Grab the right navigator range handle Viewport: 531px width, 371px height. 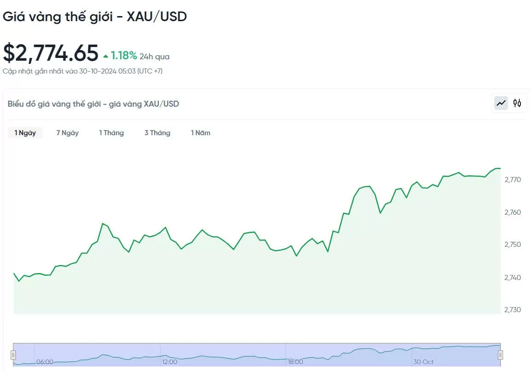(x=501, y=355)
